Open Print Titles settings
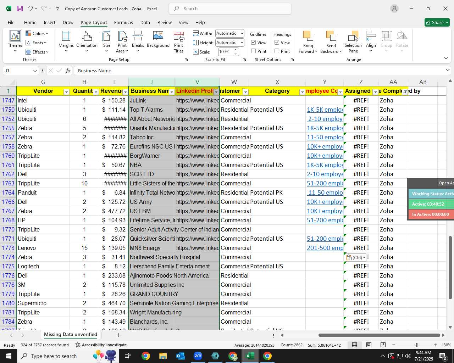 (x=179, y=41)
